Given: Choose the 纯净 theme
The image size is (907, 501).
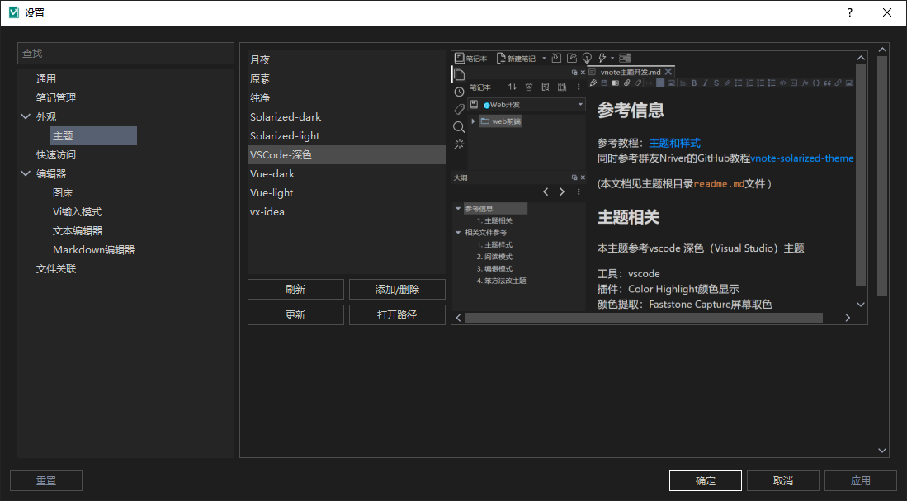Looking at the screenshot, I should tap(347, 97).
